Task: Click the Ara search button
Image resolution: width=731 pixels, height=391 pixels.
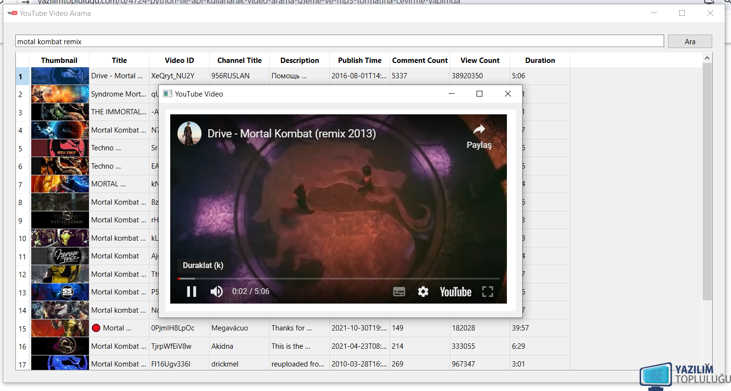Action: pyautogui.click(x=690, y=41)
